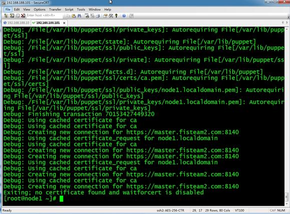
Task: Click the terminal scrollbar down arrow
Action: point(286,203)
